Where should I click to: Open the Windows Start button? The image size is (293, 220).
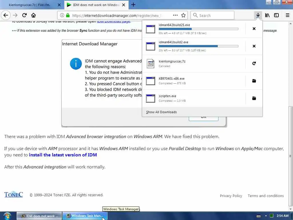[7, 216]
